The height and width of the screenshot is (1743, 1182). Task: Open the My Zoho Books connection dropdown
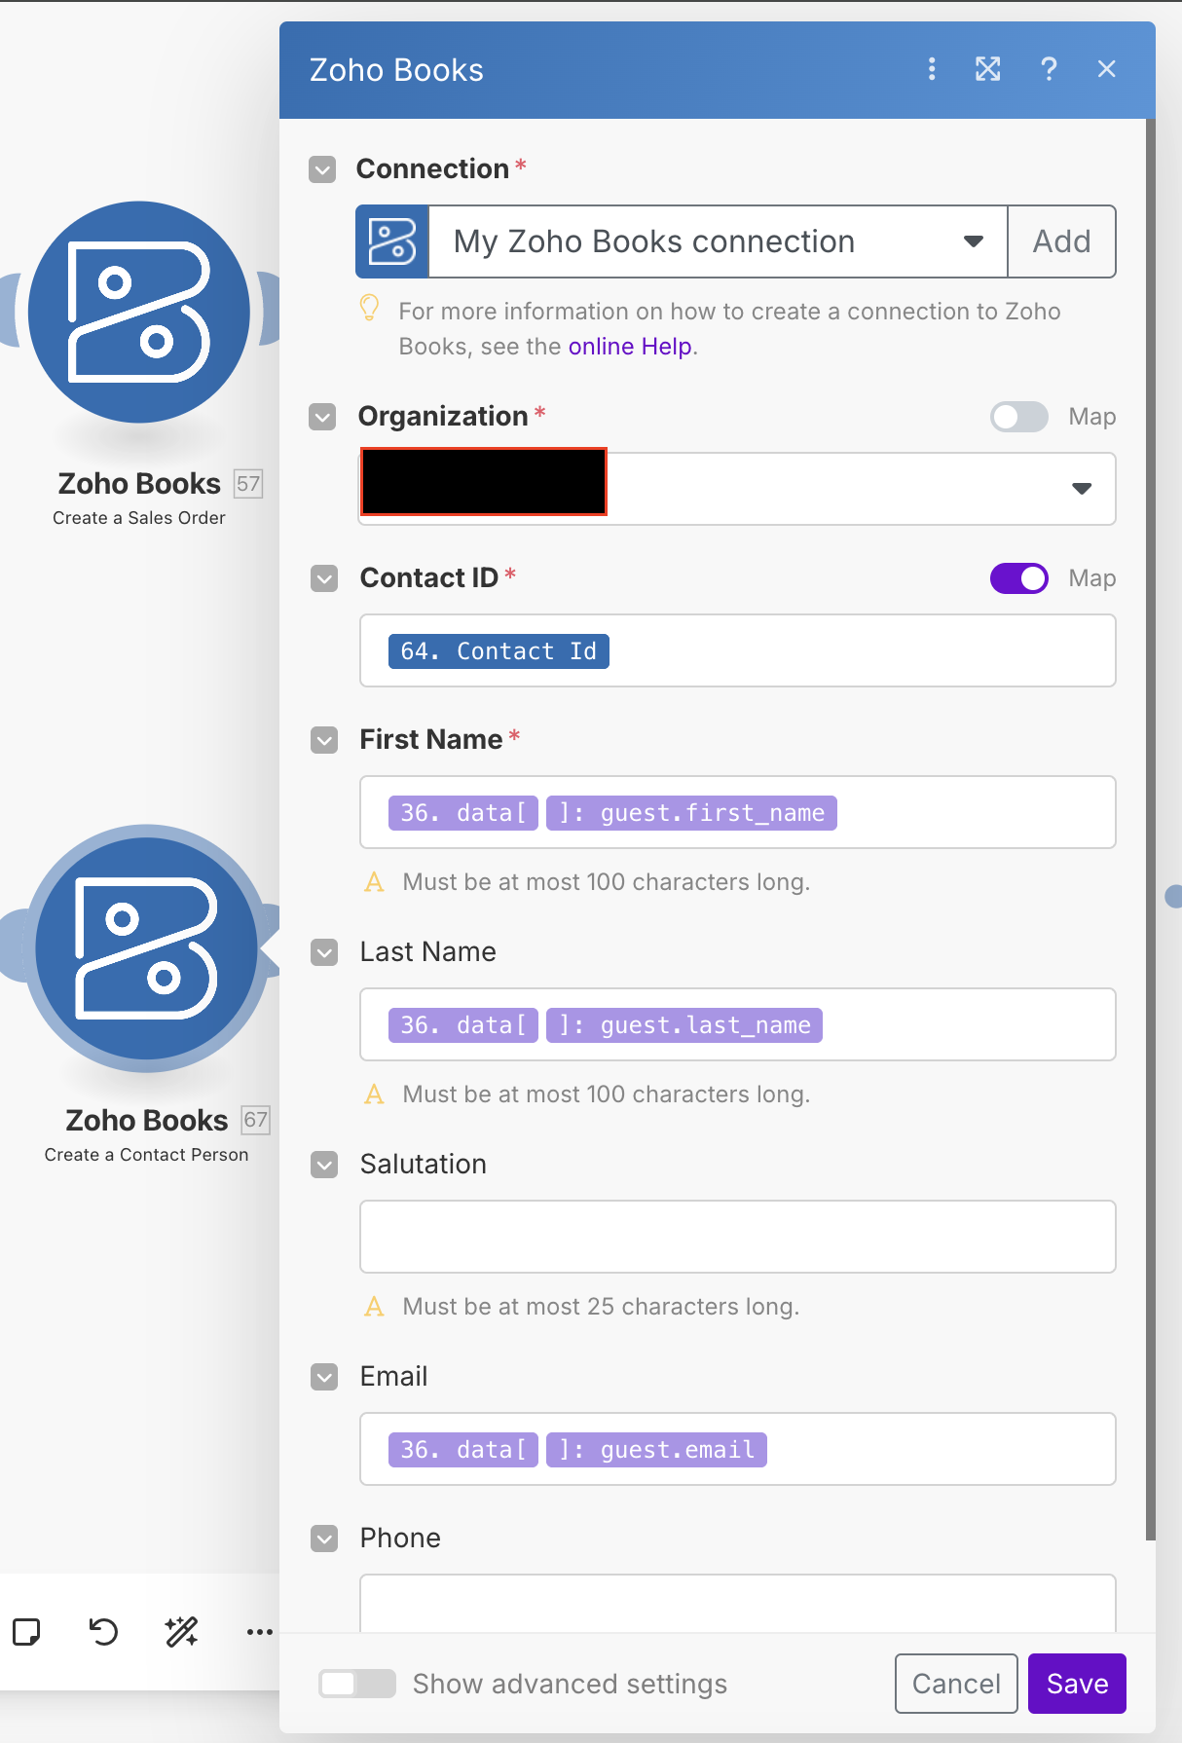(718, 241)
